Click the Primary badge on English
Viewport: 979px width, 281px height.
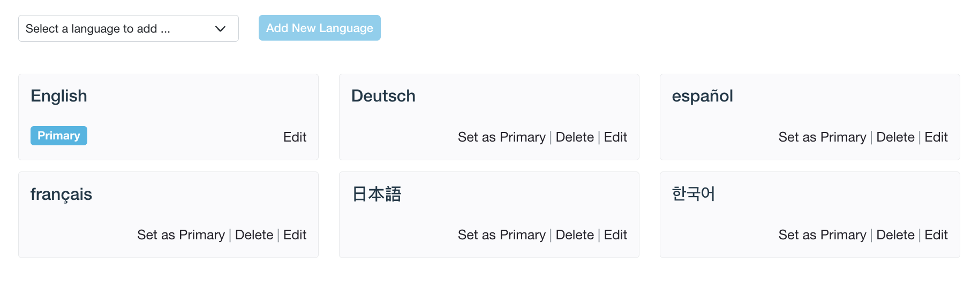pyautogui.click(x=59, y=136)
